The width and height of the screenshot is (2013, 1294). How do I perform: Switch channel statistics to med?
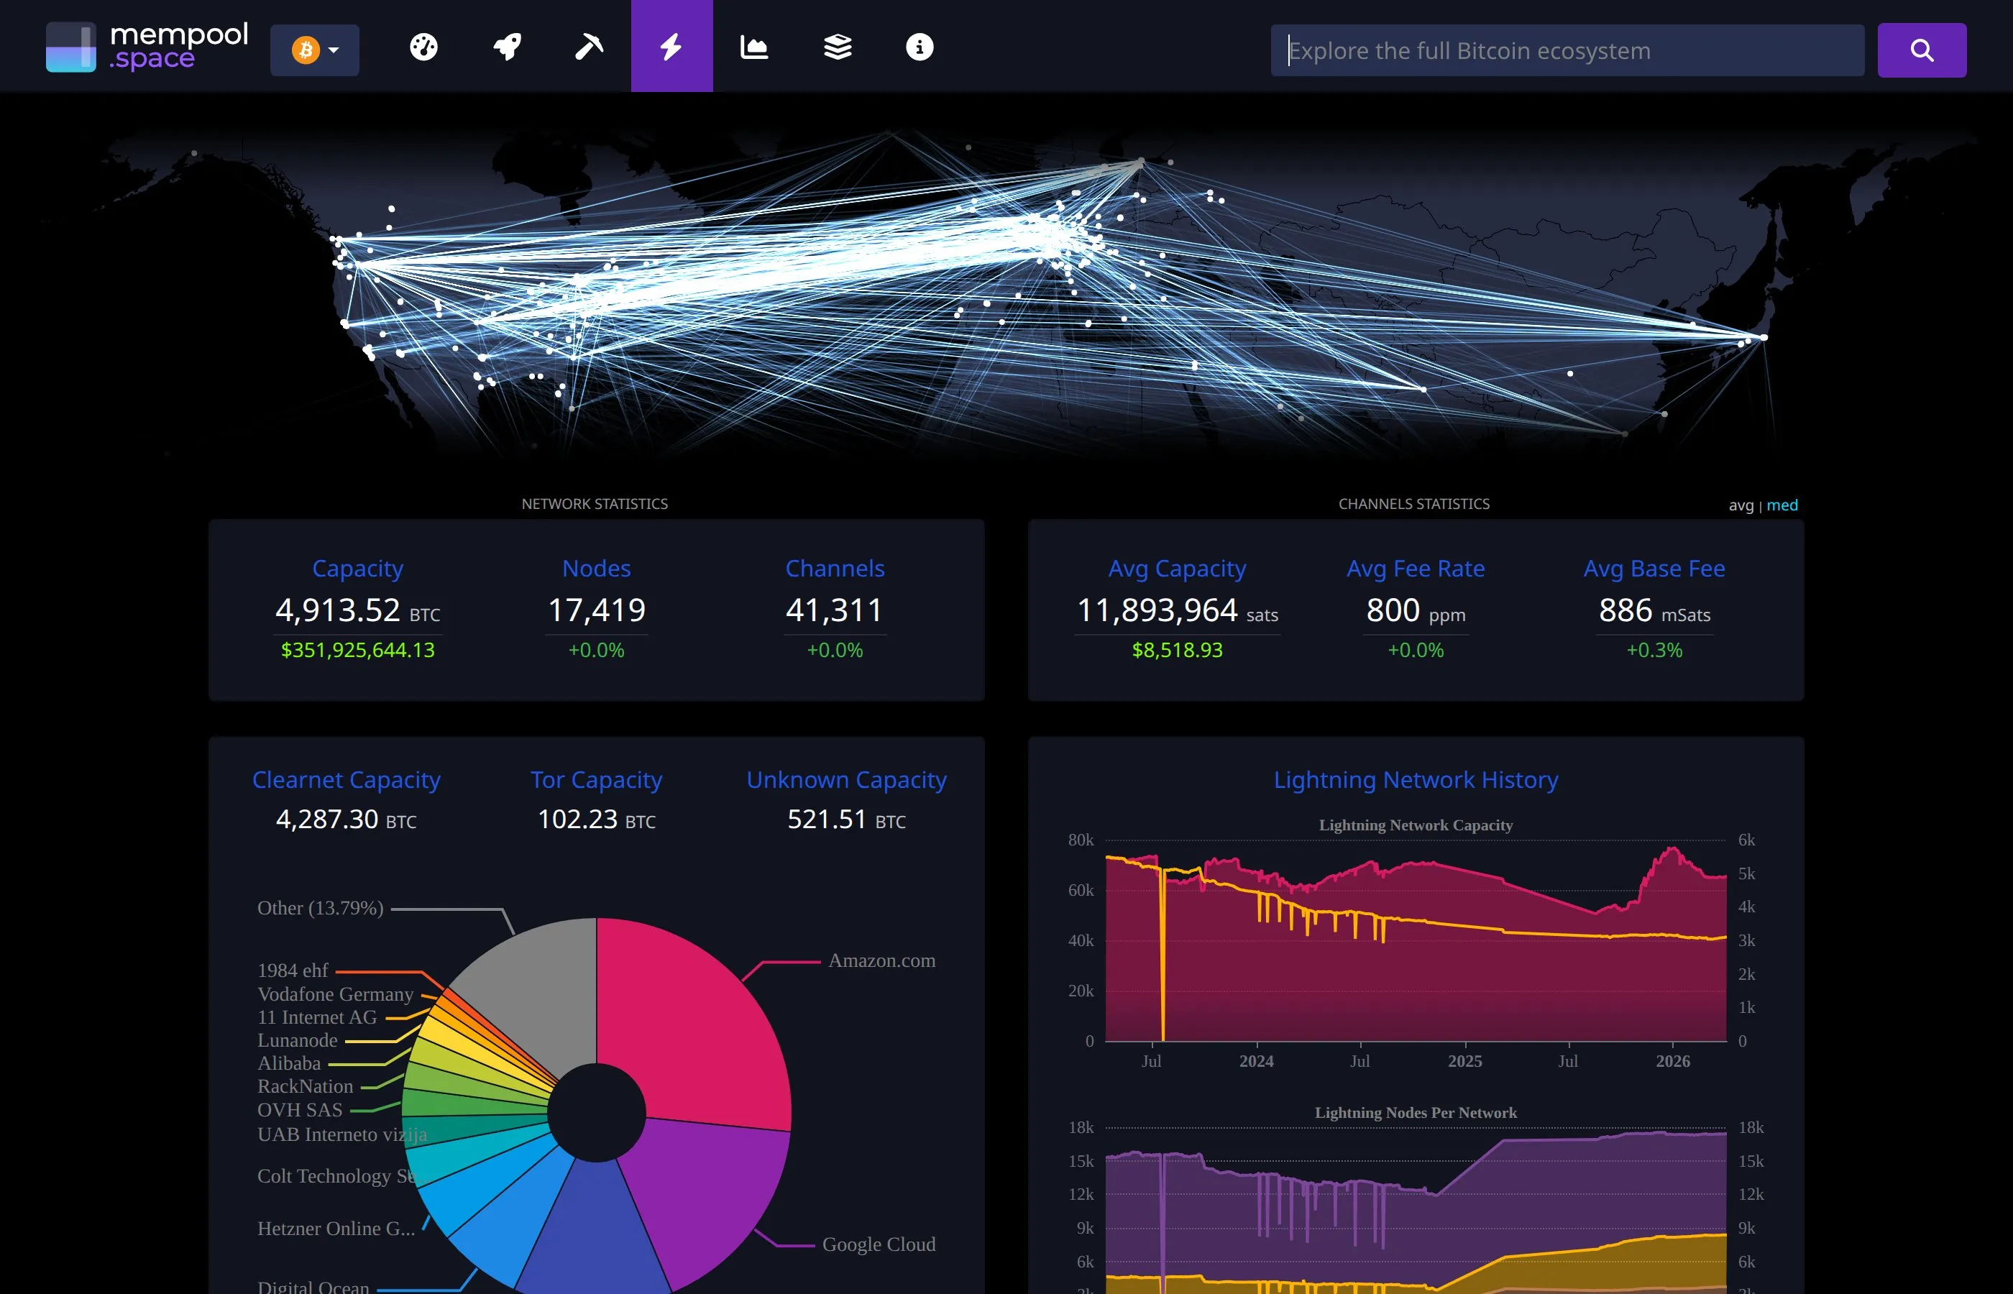coord(1782,505)
